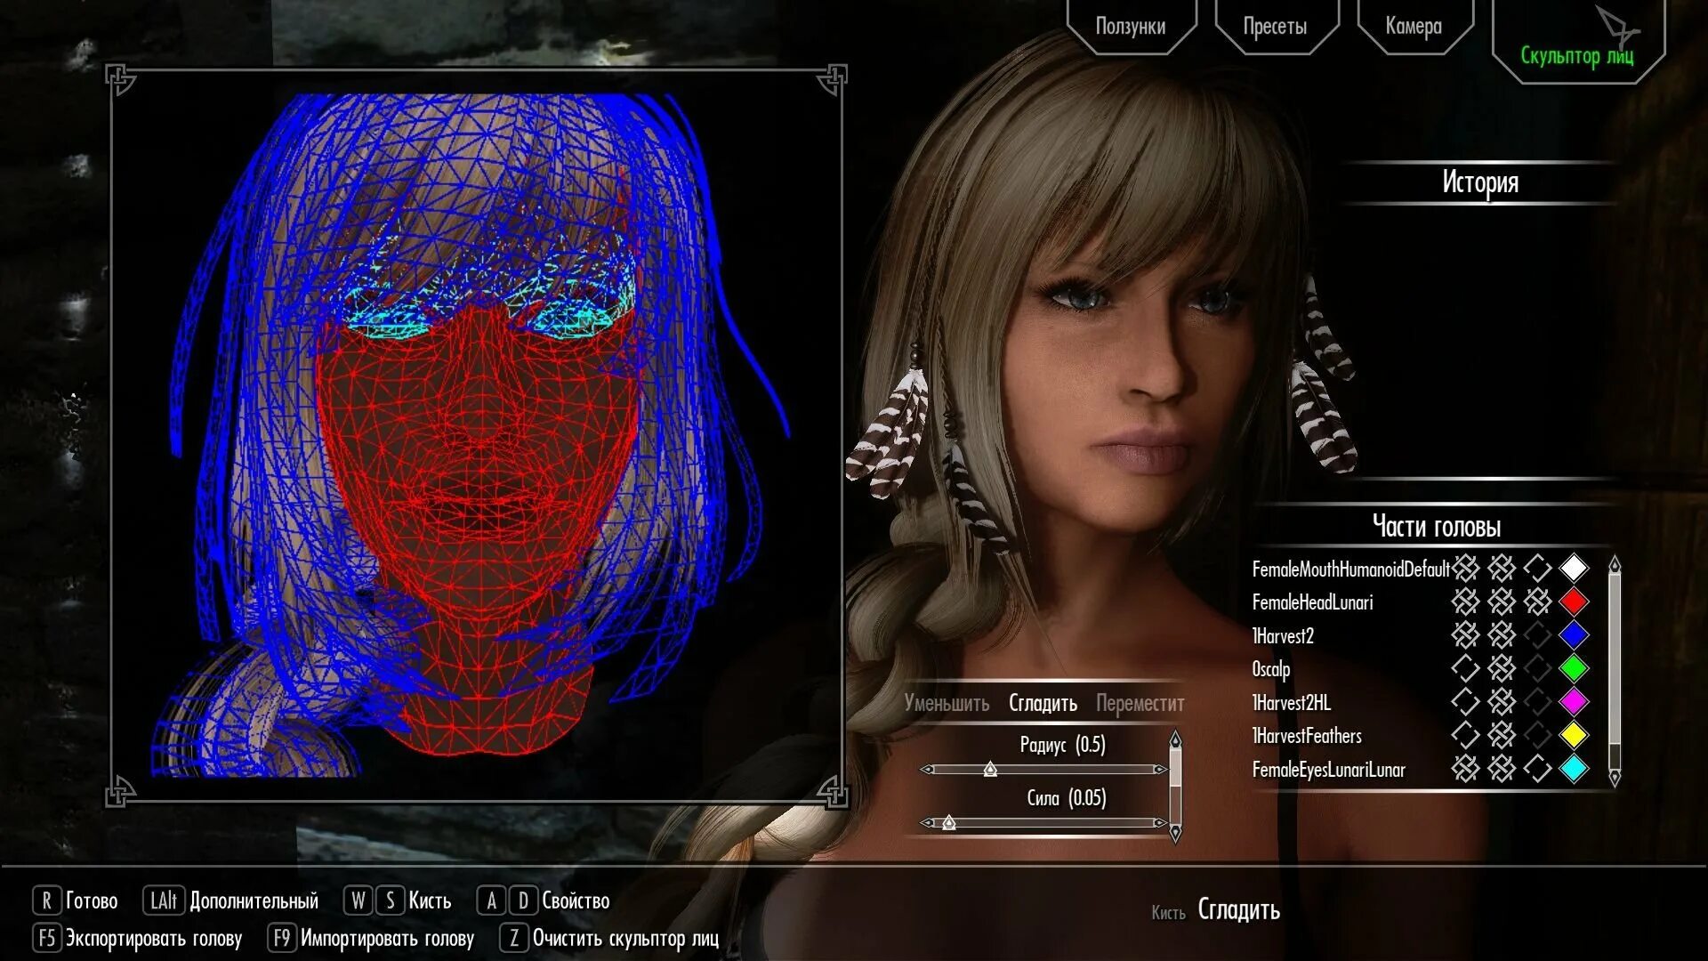This screenshot has width=1708, height=961.
Task: Open the Камера tab
Action: click(1414, 27)
